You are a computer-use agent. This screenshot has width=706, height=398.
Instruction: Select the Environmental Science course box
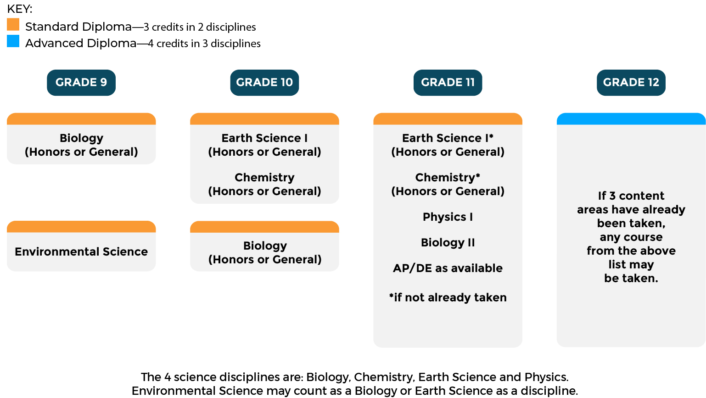pos(81,251)
